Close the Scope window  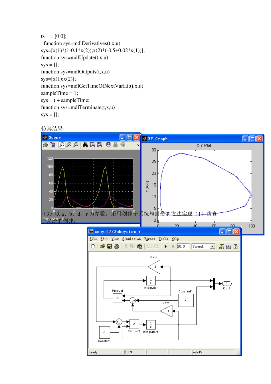click(137, 137)
